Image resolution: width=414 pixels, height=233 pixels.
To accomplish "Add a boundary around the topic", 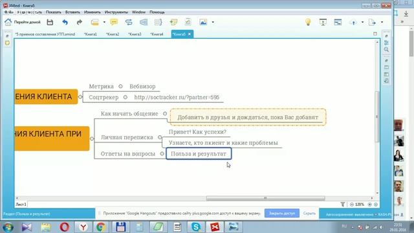I will [x=144, y=22].
